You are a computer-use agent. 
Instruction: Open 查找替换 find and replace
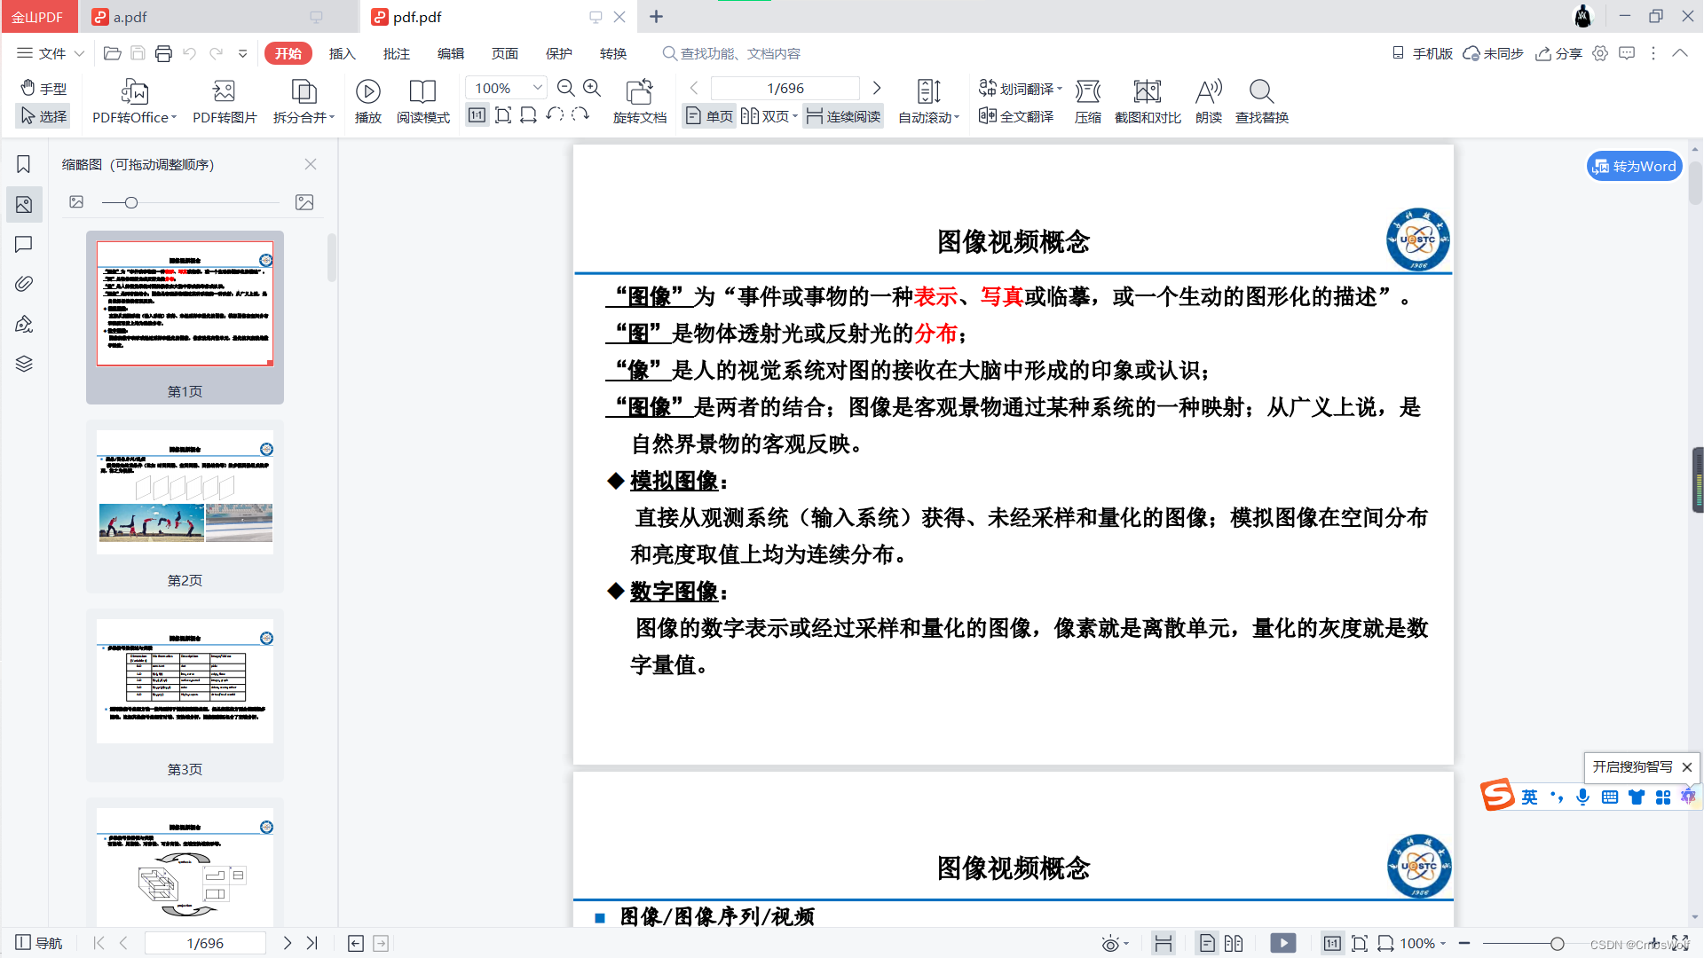(1260, 100)
